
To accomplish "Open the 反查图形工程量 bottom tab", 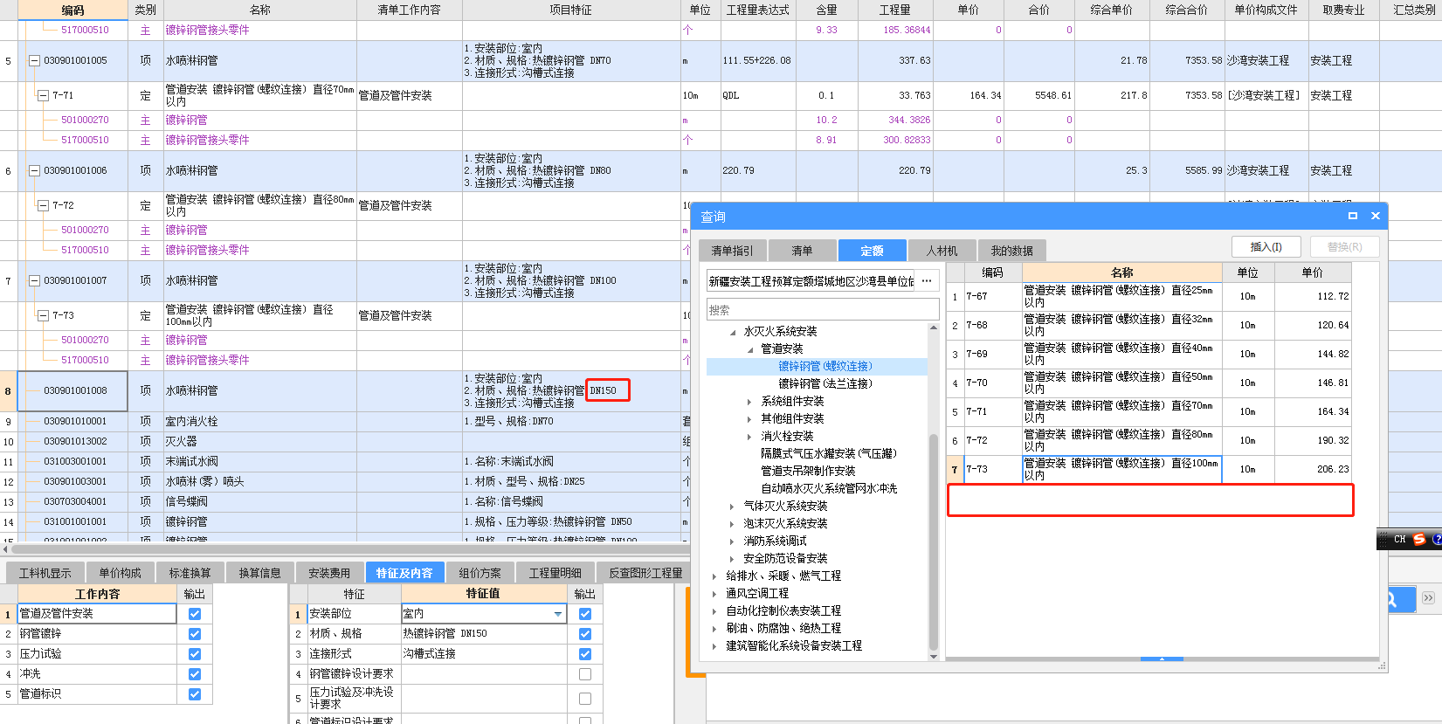I will pos(645,573).
